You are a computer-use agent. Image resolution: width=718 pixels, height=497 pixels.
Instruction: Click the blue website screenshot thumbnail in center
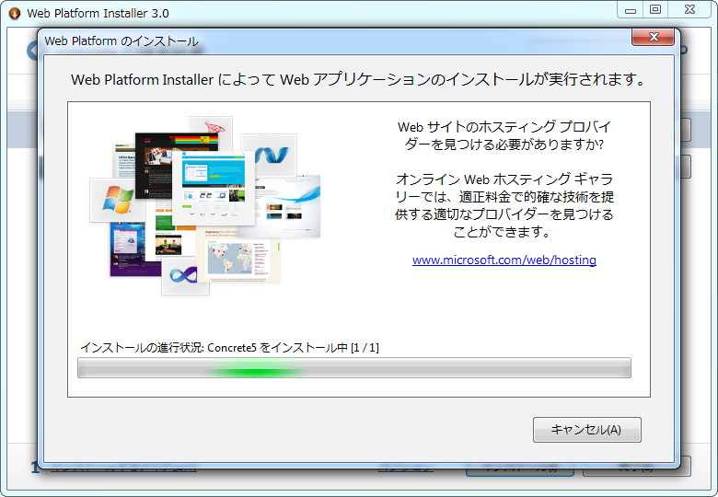(x=214, y=188)
